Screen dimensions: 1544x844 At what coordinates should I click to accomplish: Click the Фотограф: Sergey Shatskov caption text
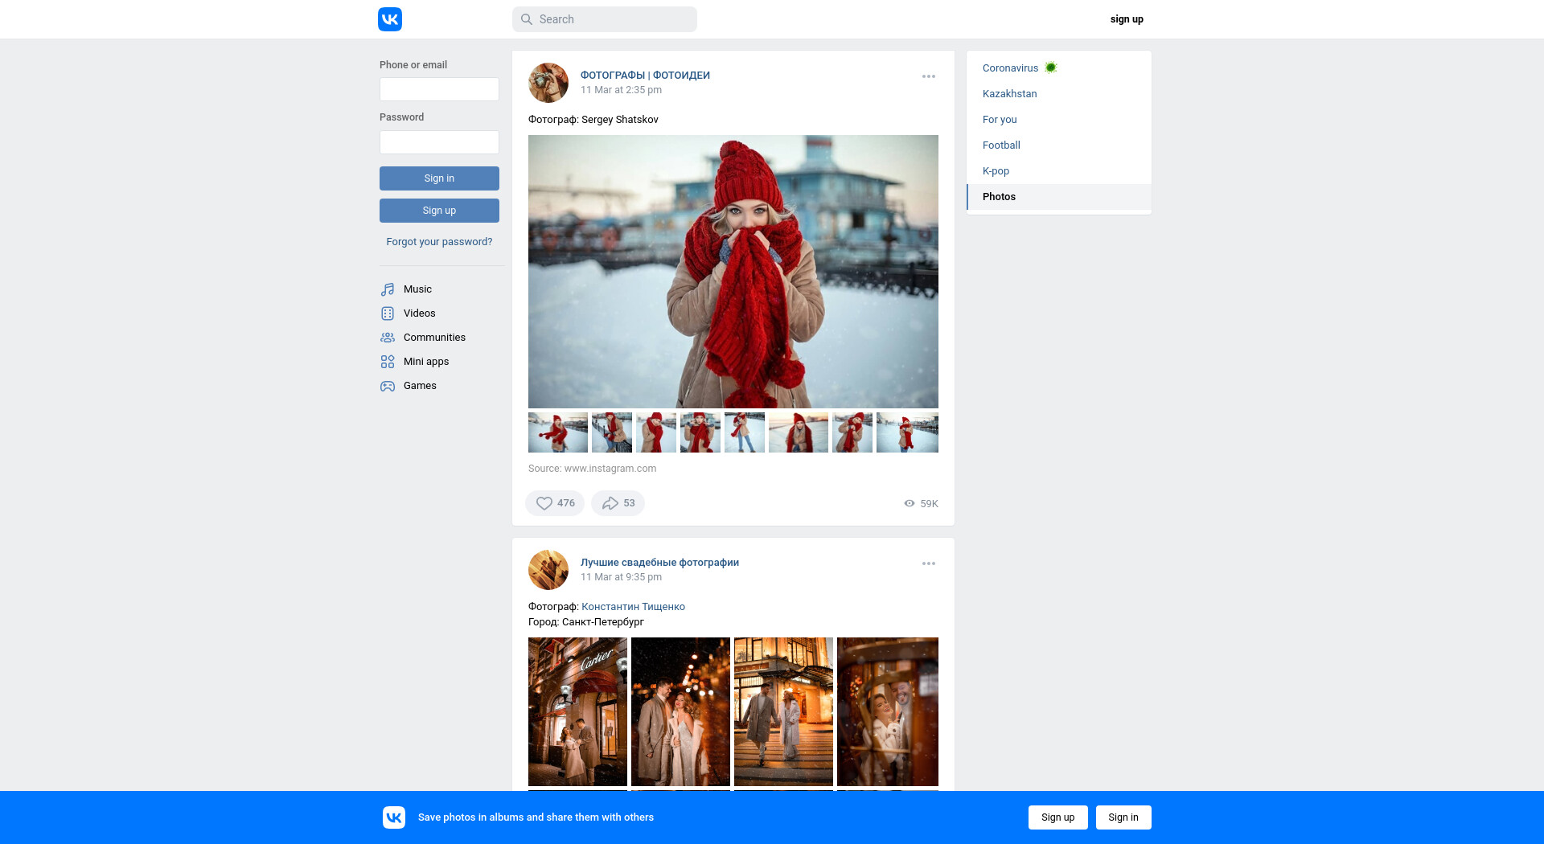[593, 120]
